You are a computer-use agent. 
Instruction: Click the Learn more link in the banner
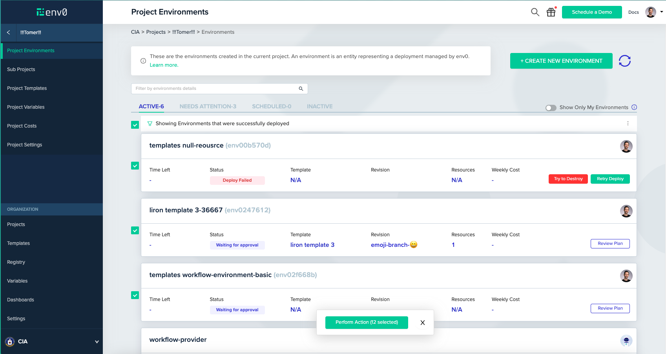pyautogui.click(x=164, y=65)
